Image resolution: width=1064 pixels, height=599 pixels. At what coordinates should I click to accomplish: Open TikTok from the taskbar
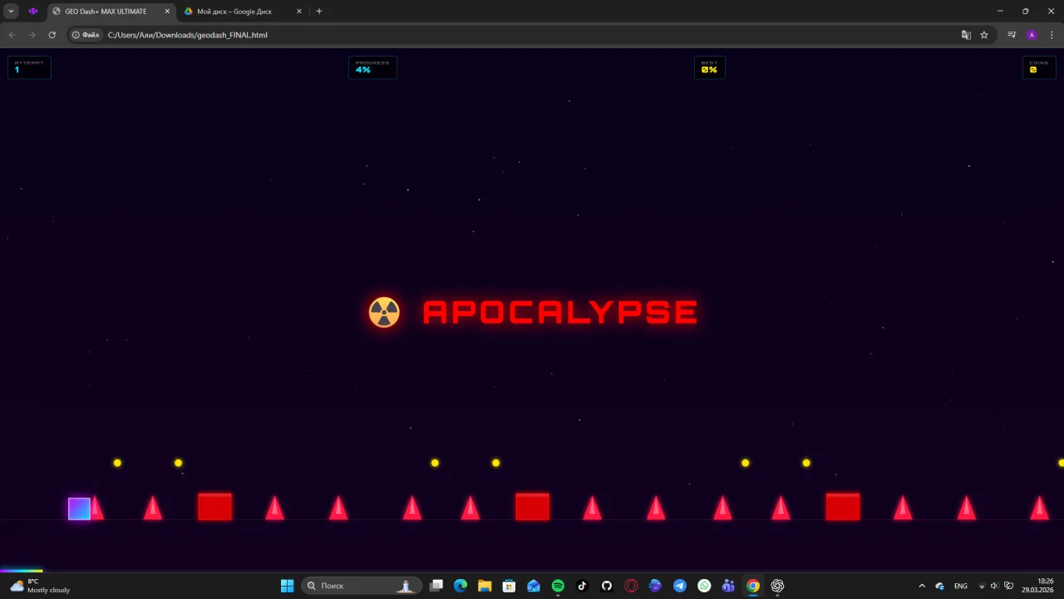click(x=582, y=586)
